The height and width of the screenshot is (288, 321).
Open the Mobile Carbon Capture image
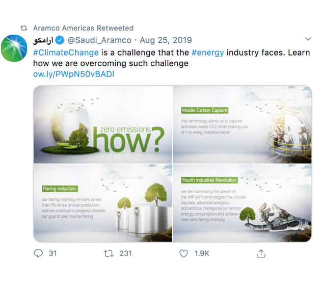pos(243,124)
